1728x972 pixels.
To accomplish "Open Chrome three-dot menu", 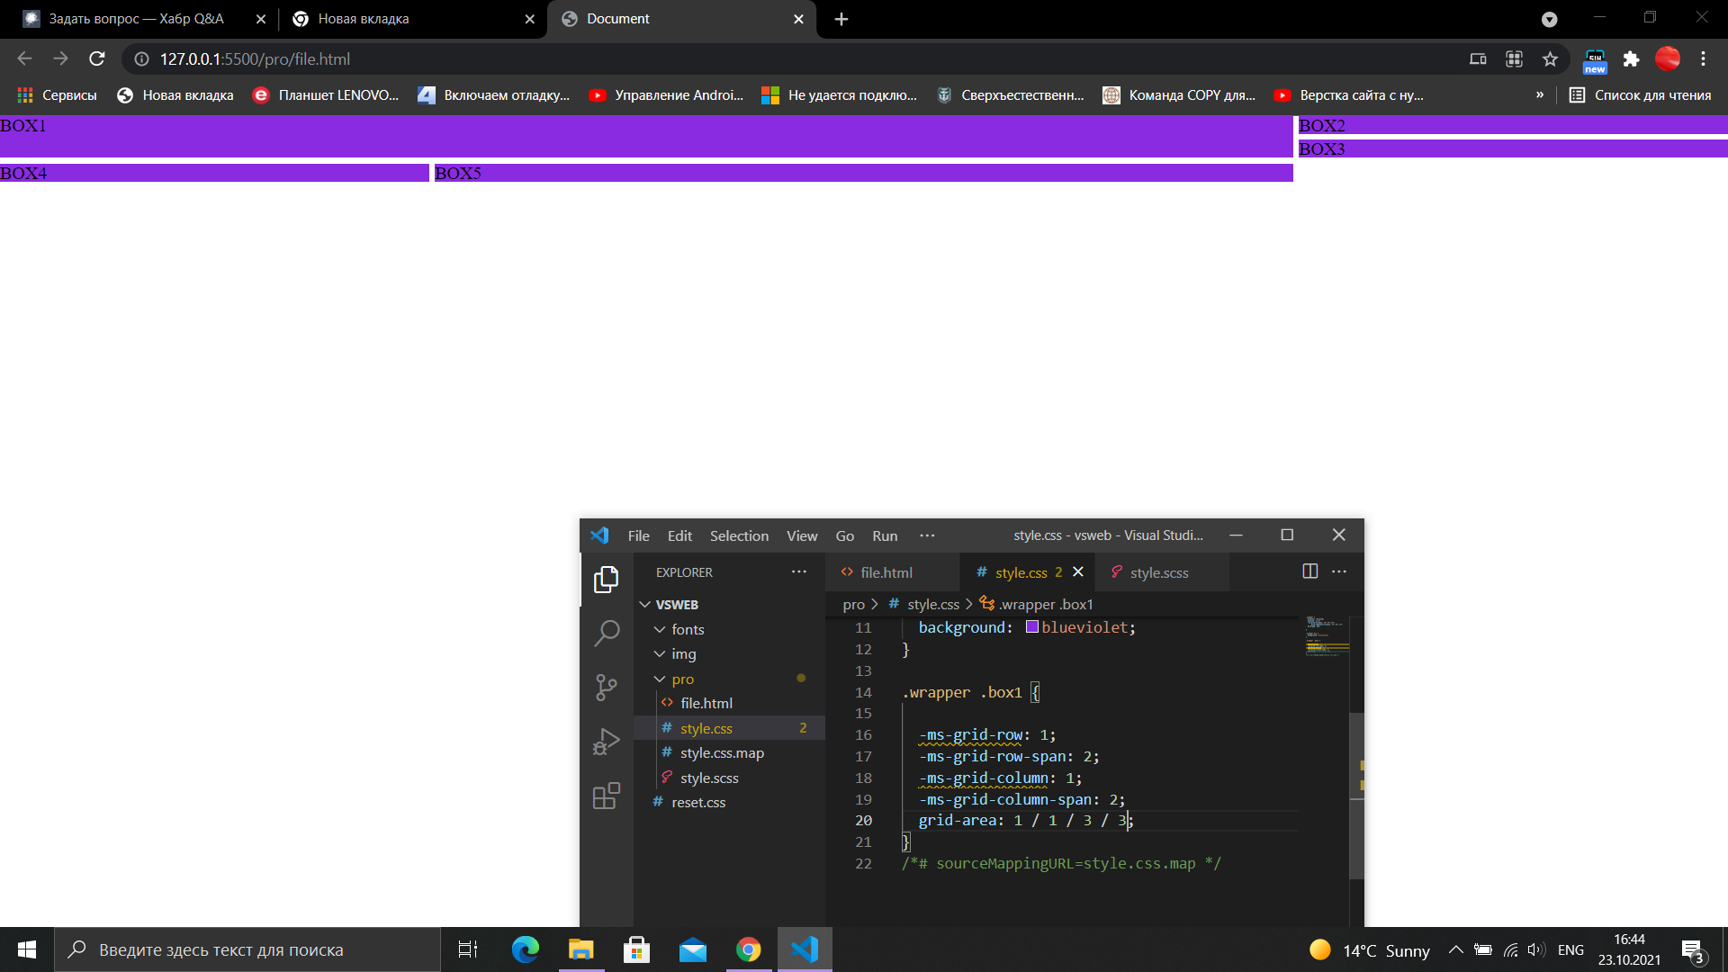I will 1703,58.
